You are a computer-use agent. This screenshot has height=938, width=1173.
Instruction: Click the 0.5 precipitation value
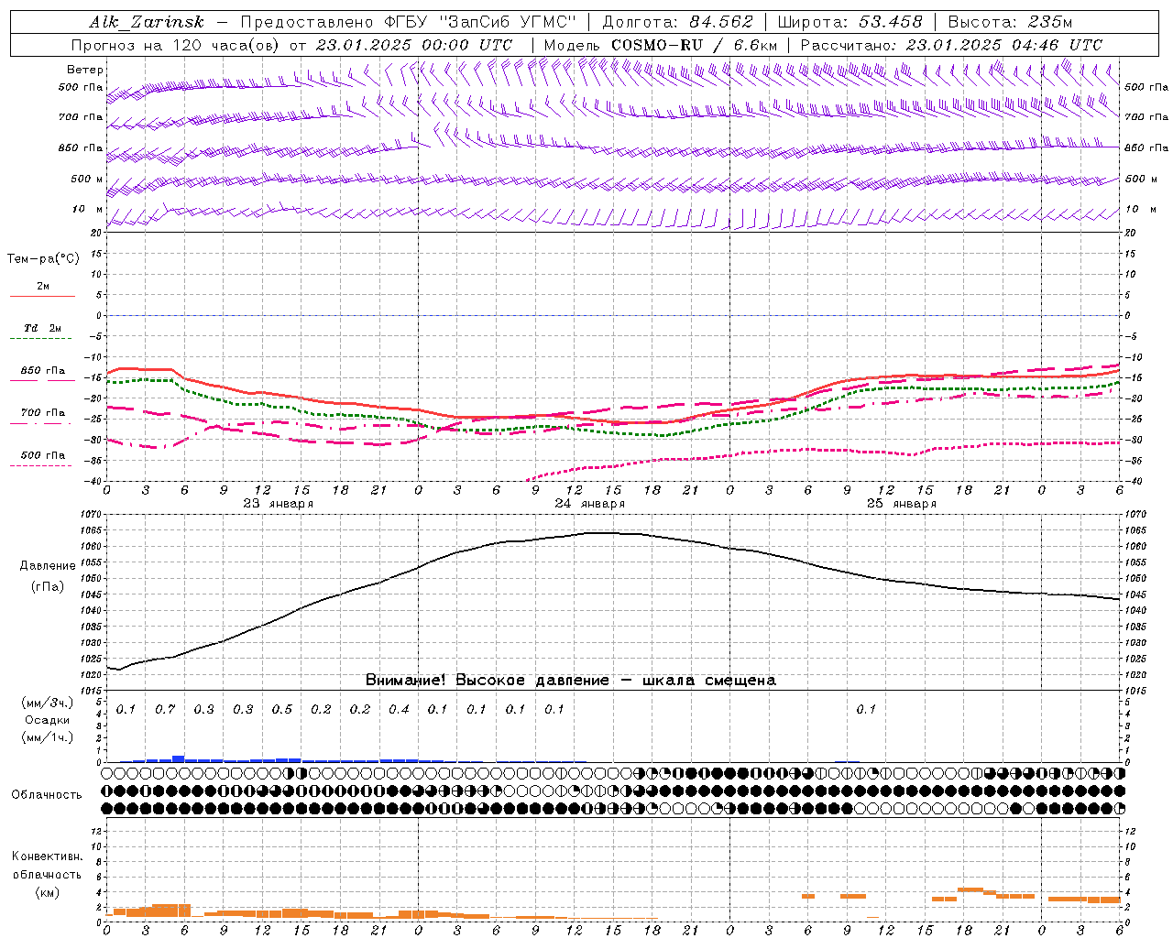coord(281,709)
